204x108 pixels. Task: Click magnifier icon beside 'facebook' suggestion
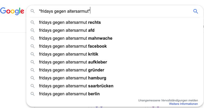pos(33,46)
